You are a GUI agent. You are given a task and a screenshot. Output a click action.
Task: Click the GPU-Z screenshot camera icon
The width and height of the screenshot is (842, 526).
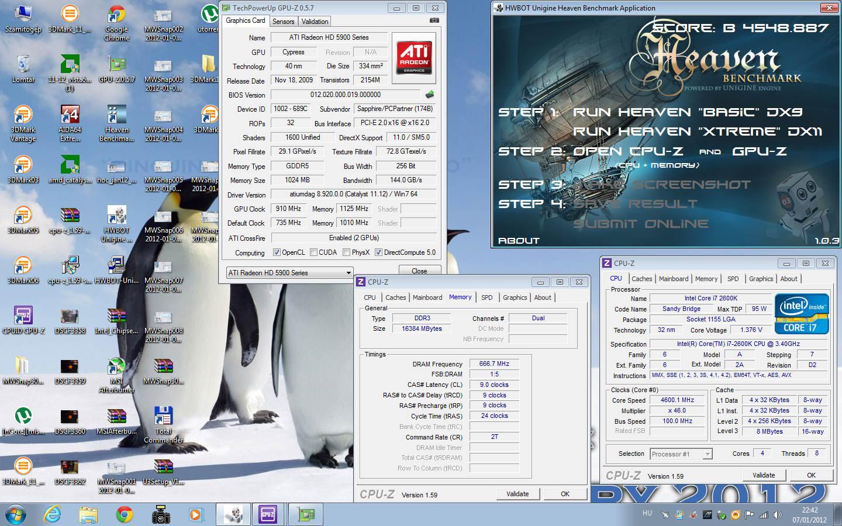434,20
